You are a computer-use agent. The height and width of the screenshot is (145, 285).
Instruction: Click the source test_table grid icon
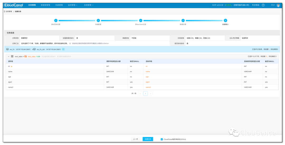pyautogui.click(x=12, y=56)
